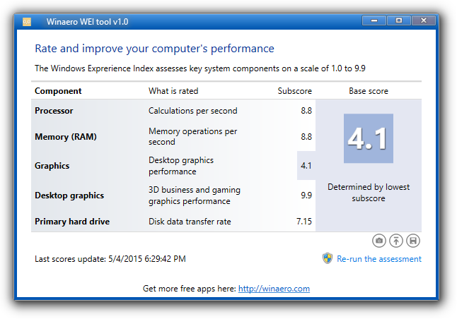Minimize the Winaero WEI tool window
This screenshot has height=319, width=457.
click(x=374, y=20)
